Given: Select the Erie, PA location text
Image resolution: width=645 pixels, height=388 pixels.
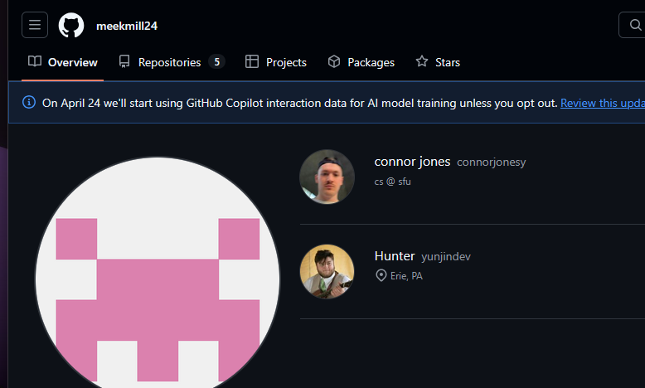Looking at the screenshot, I should pyautogui.click(x=406, y=276).
